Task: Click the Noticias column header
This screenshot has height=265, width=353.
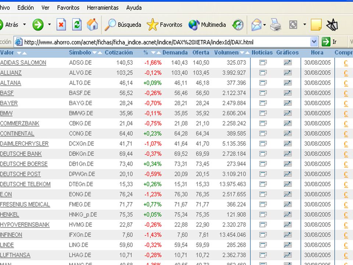Action: pyautogui.click(x=262, y=53)
